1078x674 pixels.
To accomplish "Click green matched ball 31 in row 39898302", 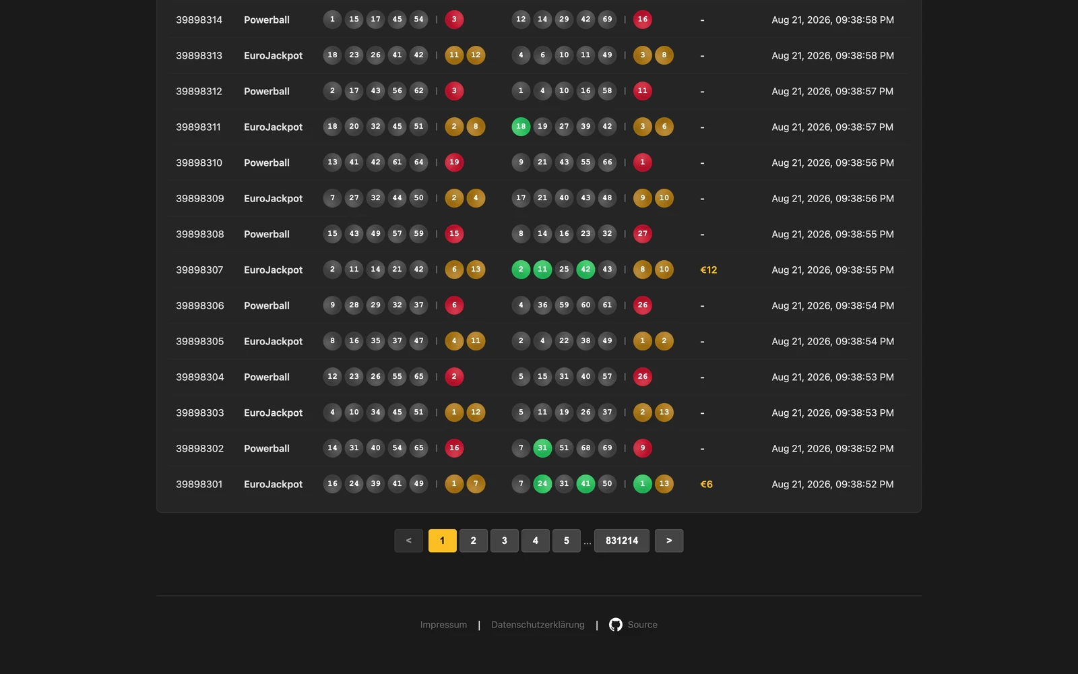I will click(542, 448).
